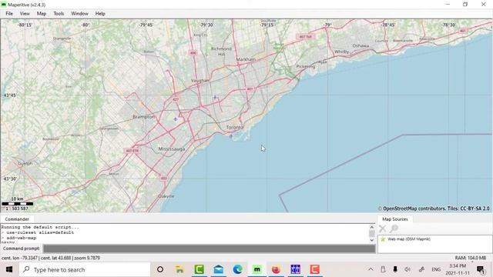The width and height of the screenshot is (493, 277).
Task: Open File Explorer from the taskbar
Action: click(x=179, y=269)
